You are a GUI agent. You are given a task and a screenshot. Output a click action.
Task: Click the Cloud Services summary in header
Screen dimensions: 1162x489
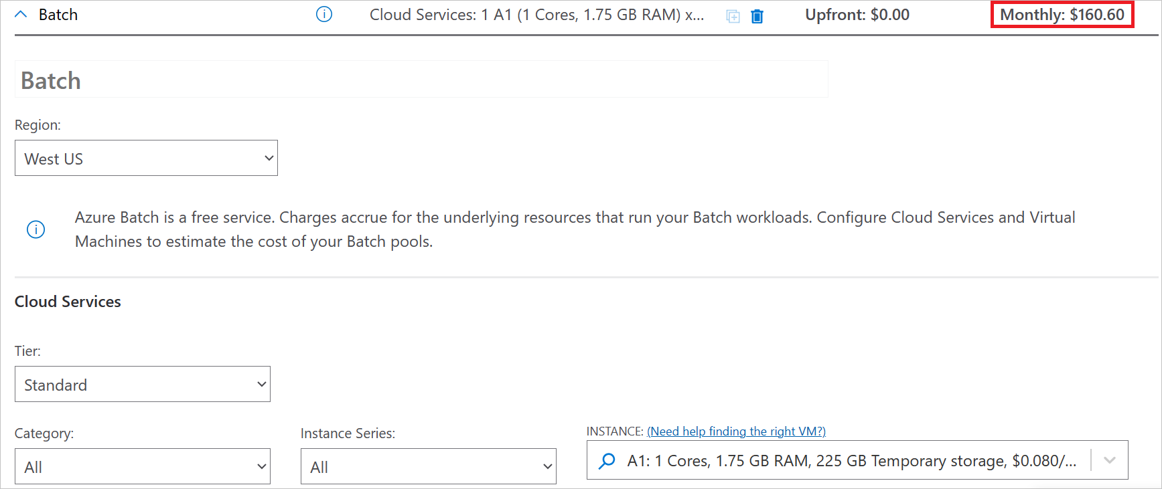[x=536, y=15]
